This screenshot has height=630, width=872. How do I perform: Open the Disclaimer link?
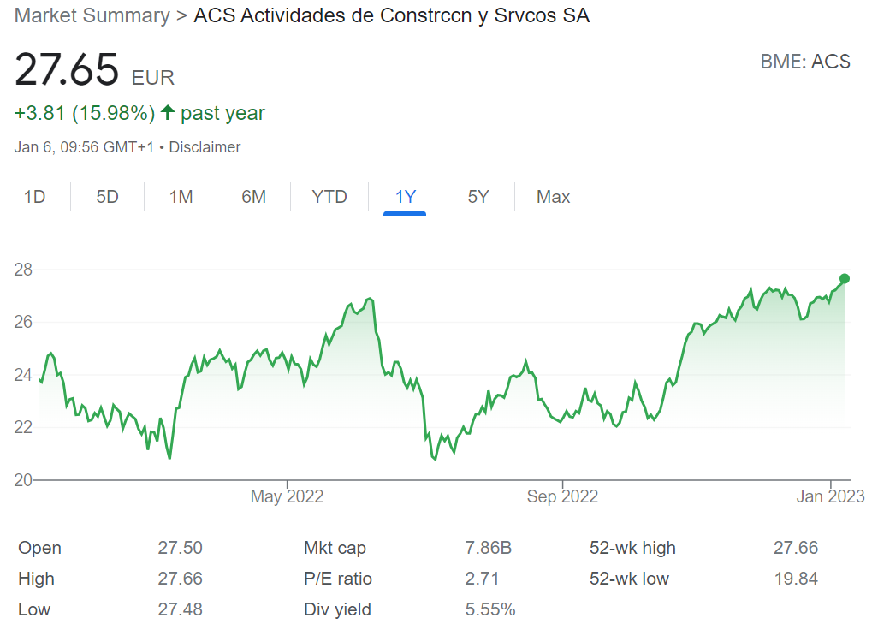(205, 147)
